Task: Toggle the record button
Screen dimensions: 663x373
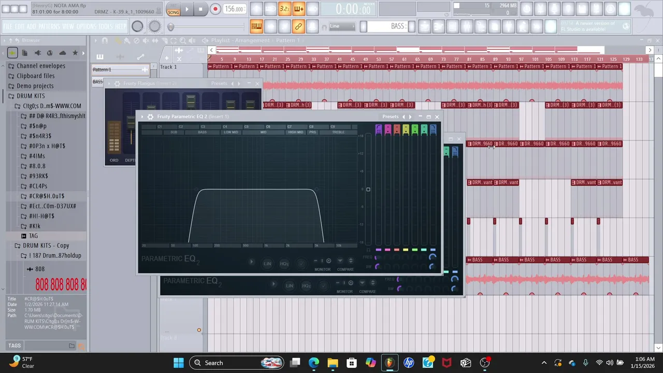Action: 215,9
